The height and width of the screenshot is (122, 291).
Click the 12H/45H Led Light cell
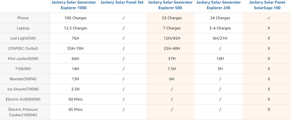coord(172,38)
